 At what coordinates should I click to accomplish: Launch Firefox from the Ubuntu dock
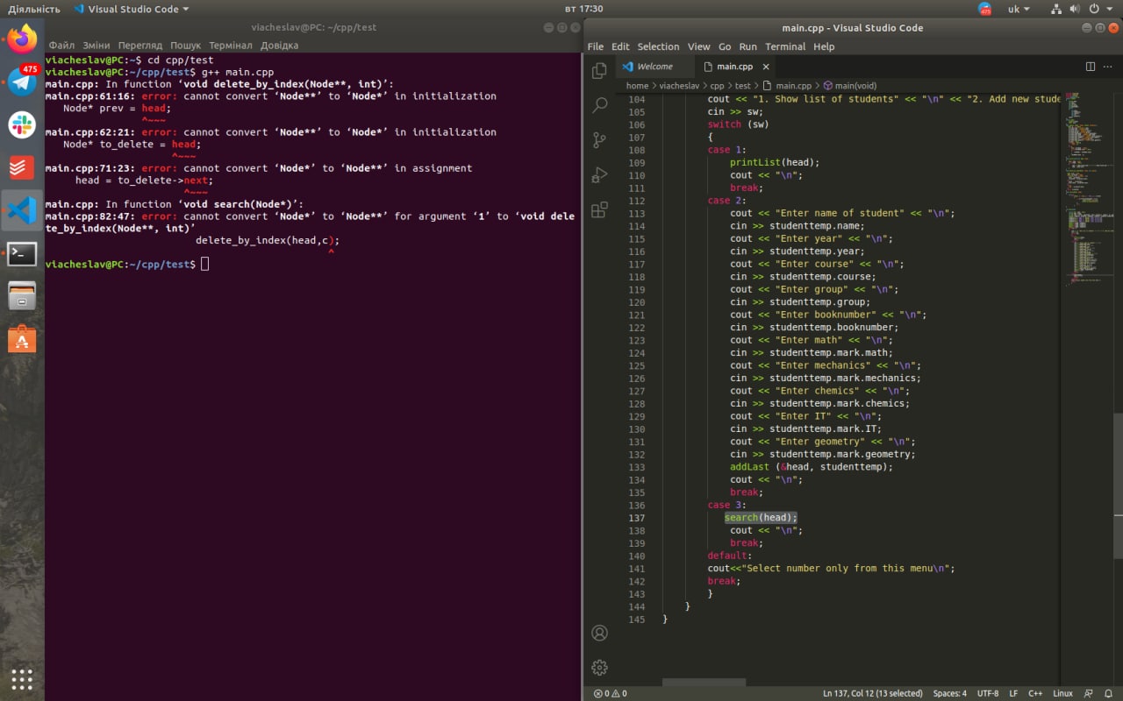(x=22, y=39)
